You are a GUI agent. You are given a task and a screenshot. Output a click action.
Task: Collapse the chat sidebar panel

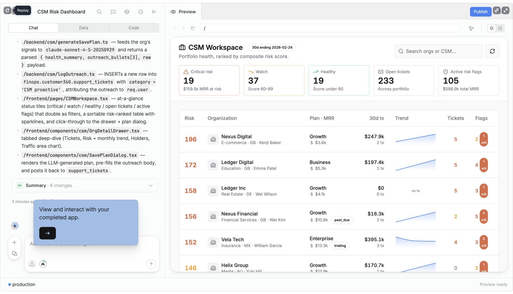pos(154,12)
